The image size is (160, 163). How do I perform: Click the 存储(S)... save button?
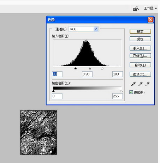(140, 55)
